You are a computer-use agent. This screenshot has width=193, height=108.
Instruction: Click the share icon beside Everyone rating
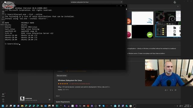point(49,100)
